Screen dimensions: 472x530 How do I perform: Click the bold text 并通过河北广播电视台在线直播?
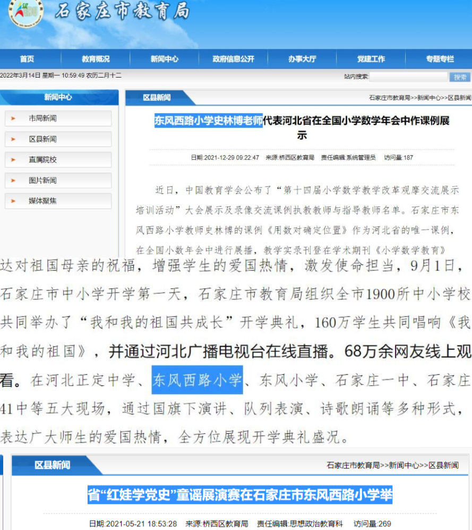[219, 352]
